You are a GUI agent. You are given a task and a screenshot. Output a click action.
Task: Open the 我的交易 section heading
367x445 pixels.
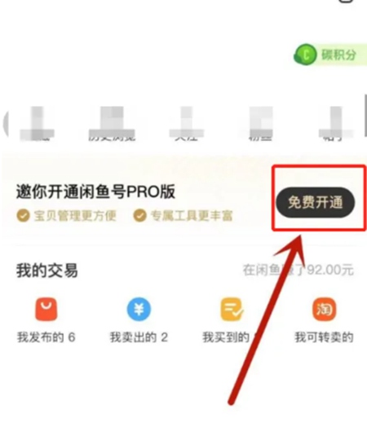click(x=47, y=271)
